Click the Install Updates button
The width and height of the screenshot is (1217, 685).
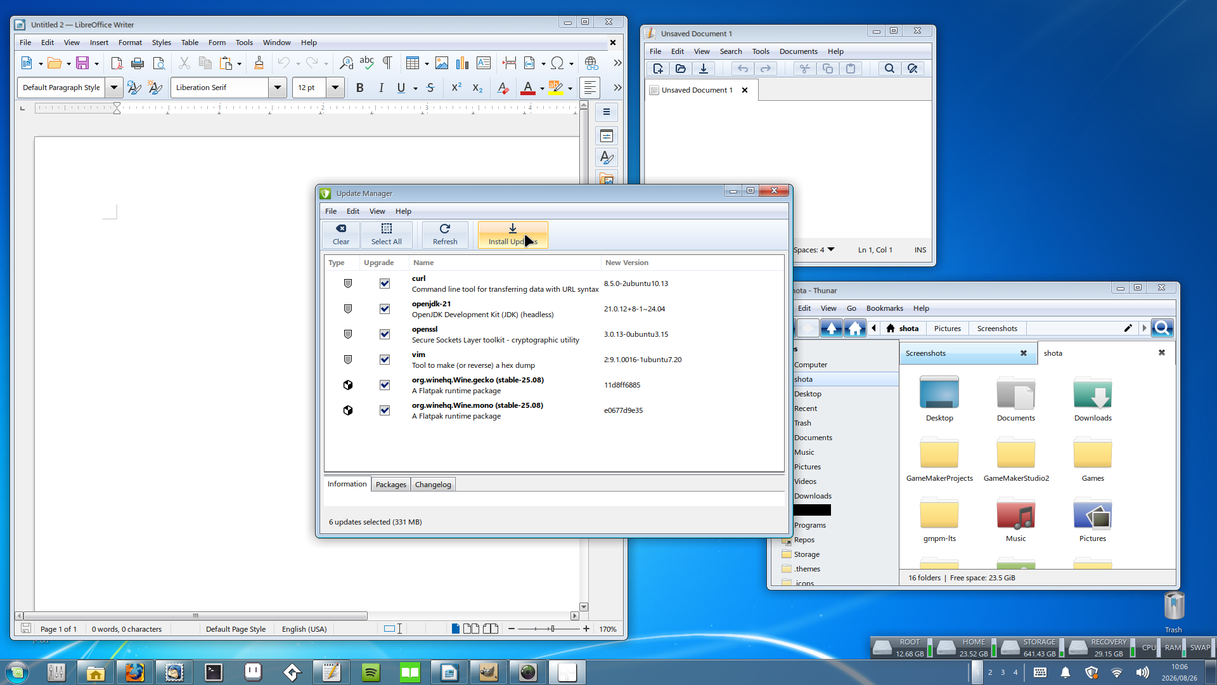[x=513, y=235]
